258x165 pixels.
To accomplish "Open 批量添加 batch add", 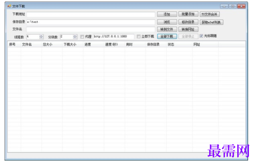I will point(188,14).
